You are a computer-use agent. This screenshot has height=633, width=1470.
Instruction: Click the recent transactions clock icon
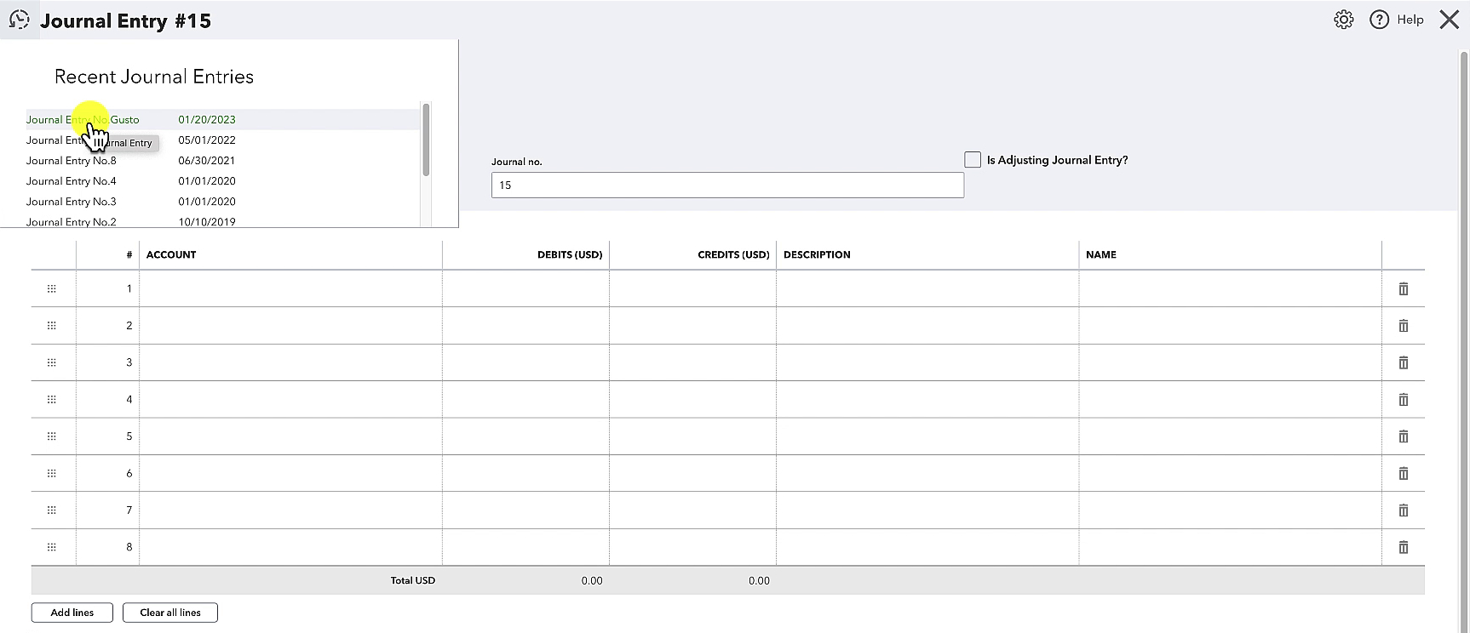point(19,20)
